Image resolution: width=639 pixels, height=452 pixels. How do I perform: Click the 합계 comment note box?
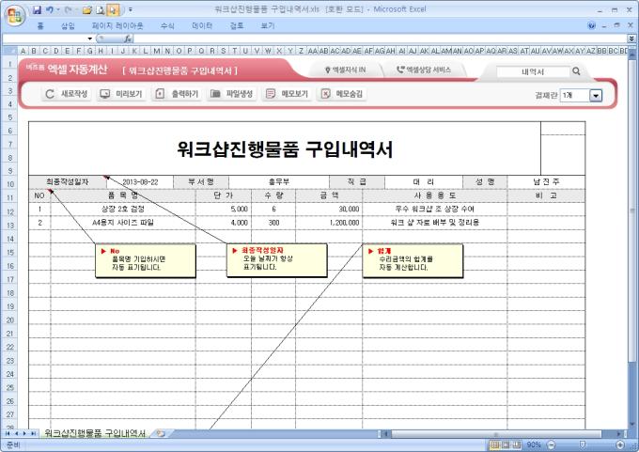click(x=413, y=260)
